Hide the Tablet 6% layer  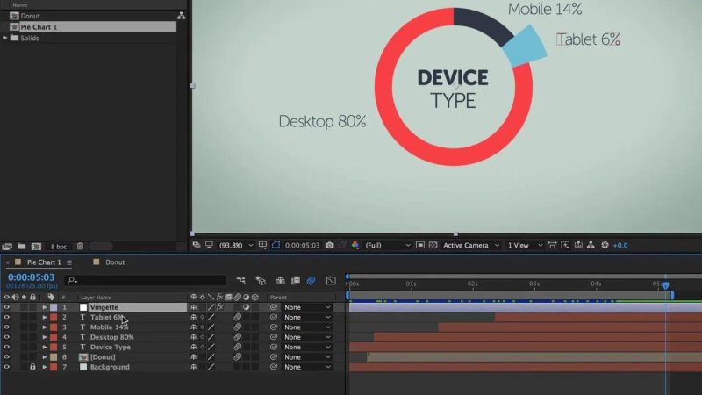[x=6, y=317]
